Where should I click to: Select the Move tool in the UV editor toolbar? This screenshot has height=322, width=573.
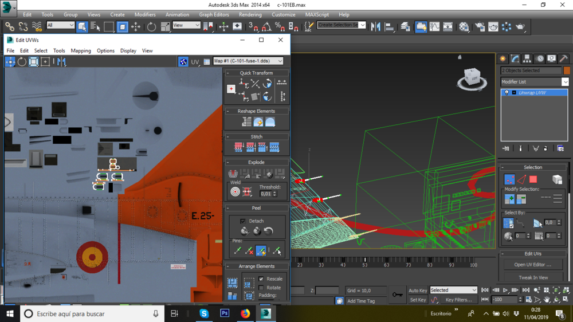tap(10, 62)
